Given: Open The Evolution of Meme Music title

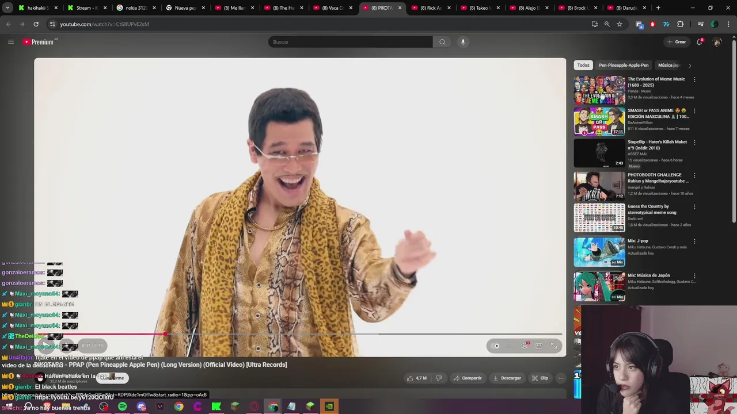Looking at the screenshot, I should (656, 82).
